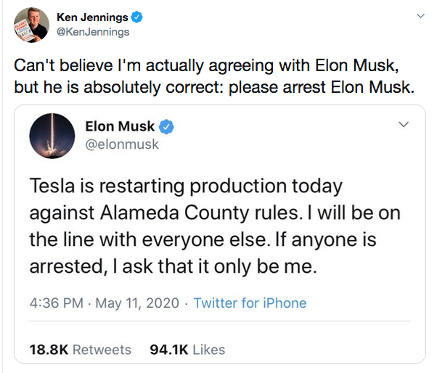Open Ken Jennings' profile picture
437x373 pixels.
pyautogui.click(x=31, y=25)
